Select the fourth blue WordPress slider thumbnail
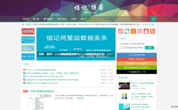Viewport: 178px width, 110px height. [28, 57]
